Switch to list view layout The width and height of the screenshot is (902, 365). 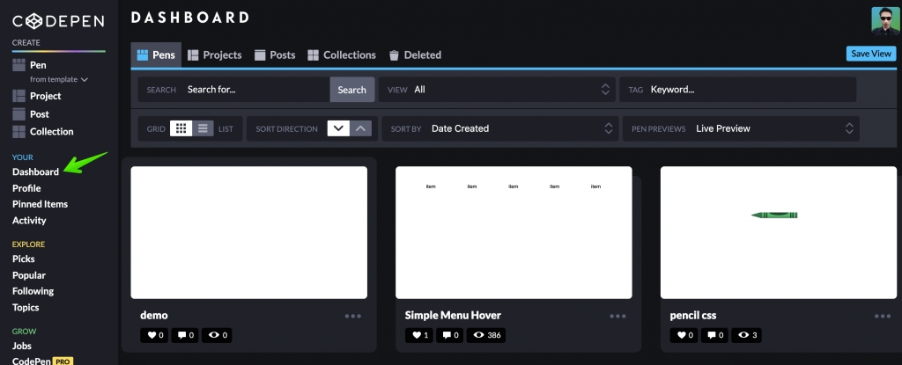click(203, 128)
